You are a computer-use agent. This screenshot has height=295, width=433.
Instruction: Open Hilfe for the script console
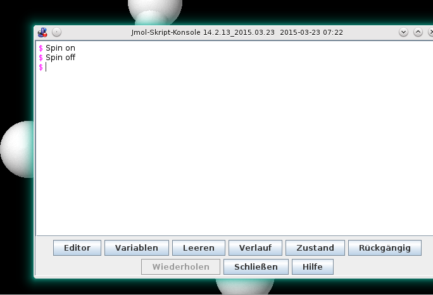point(313,267)
